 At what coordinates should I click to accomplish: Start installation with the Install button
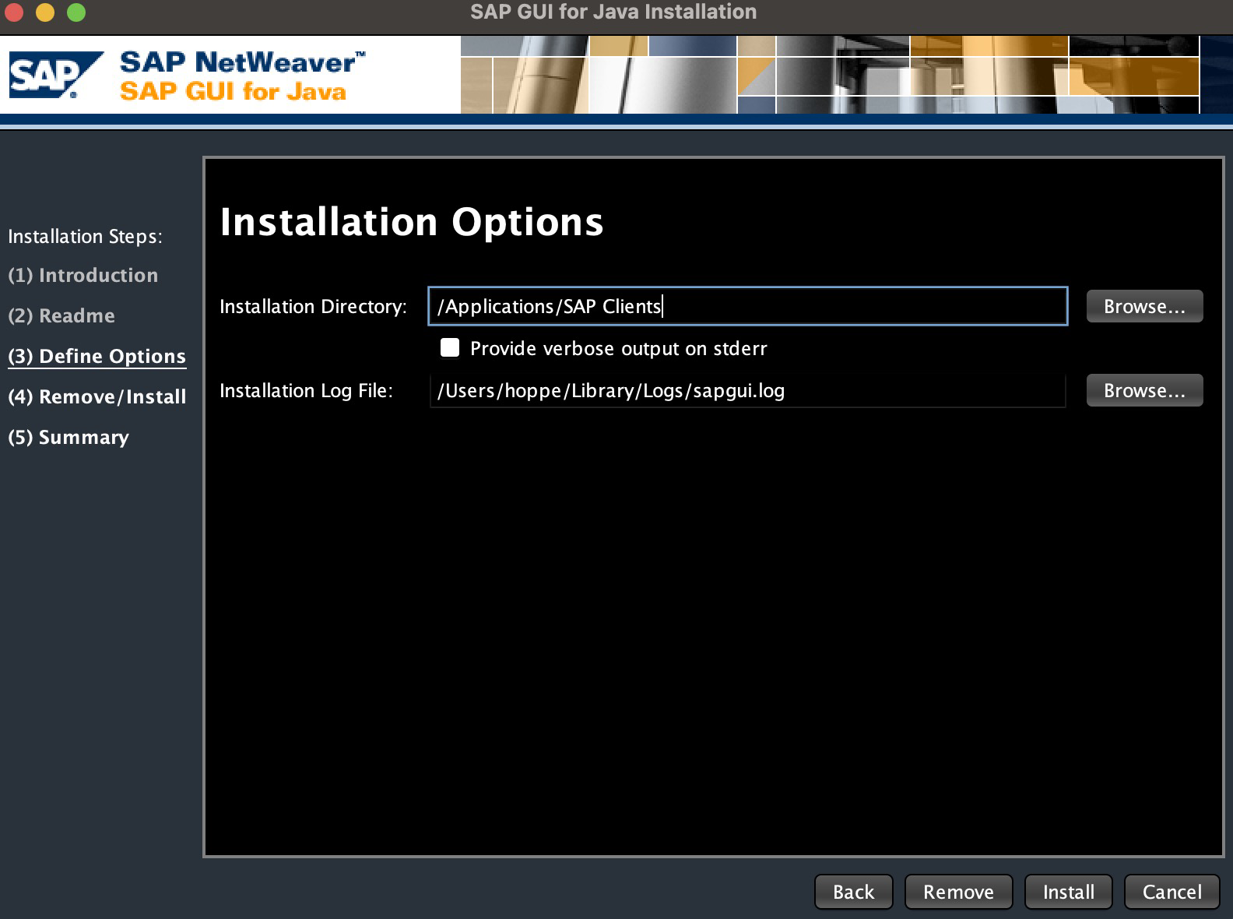pos(1069,892)
